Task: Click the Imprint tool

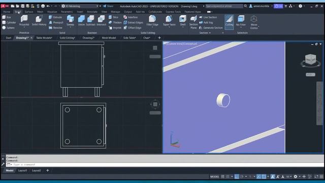Action: [115, 27]
